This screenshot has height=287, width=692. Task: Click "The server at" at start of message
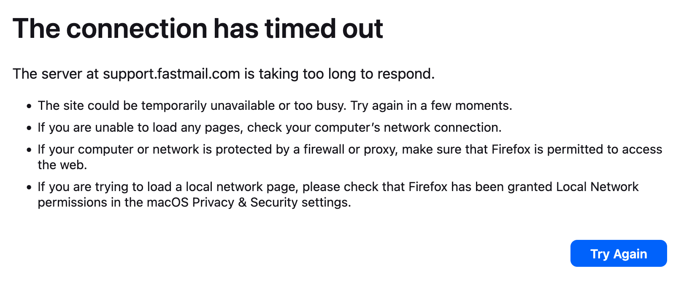tap(56, 74)
